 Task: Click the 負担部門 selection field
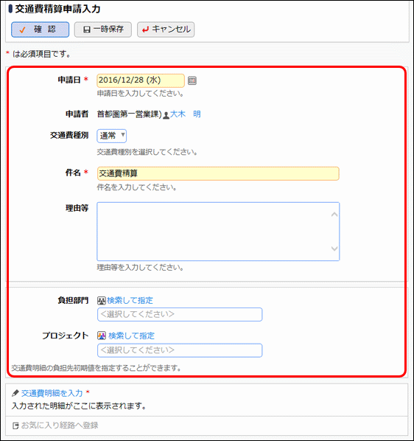pos(180,314)
